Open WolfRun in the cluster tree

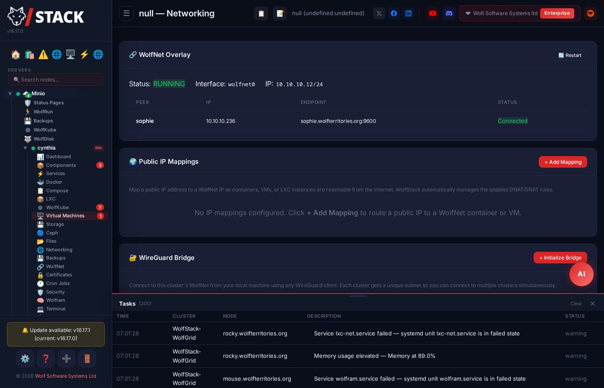[43, 112]
